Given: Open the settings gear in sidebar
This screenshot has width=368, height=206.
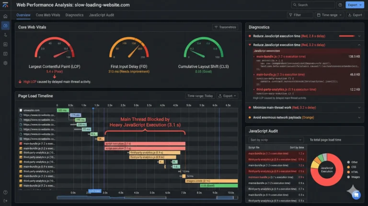Looking at the screenshot, I should [5, 63].
